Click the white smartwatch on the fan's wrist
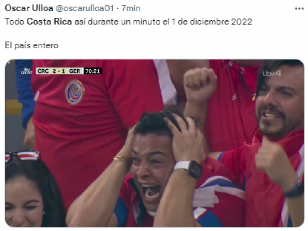Viewport: 308px width, 231px height. coord(188,168)
